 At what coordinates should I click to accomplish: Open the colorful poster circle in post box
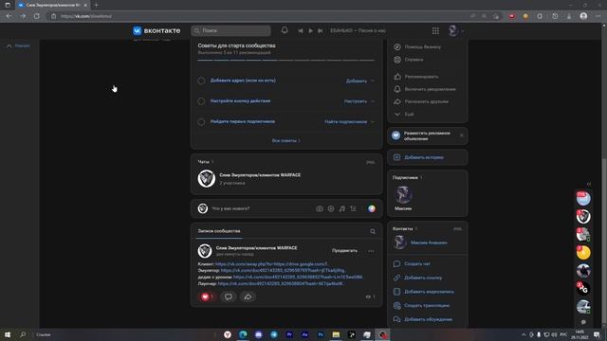pyautogui.click(x=372, y=208)
